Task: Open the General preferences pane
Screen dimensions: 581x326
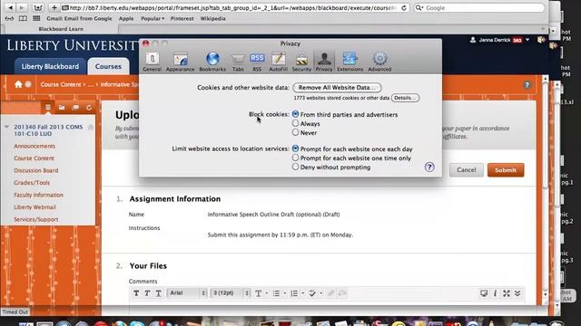Action: tap(152, 62)
